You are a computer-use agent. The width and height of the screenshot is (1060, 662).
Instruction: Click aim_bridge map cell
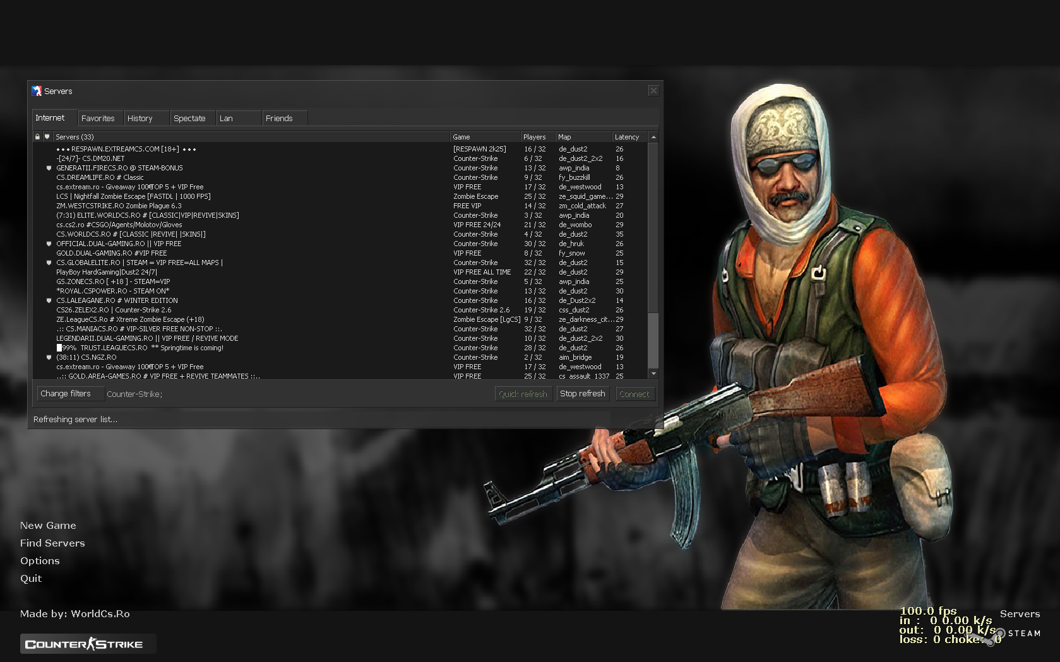(575, 357)
